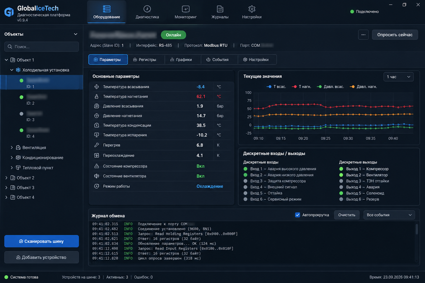Image resolution: width=425 pixels, height=283 pixels.
Task: Toggle Выход 2 – Вентилятор indicator
Action: (x=341, y=175)
